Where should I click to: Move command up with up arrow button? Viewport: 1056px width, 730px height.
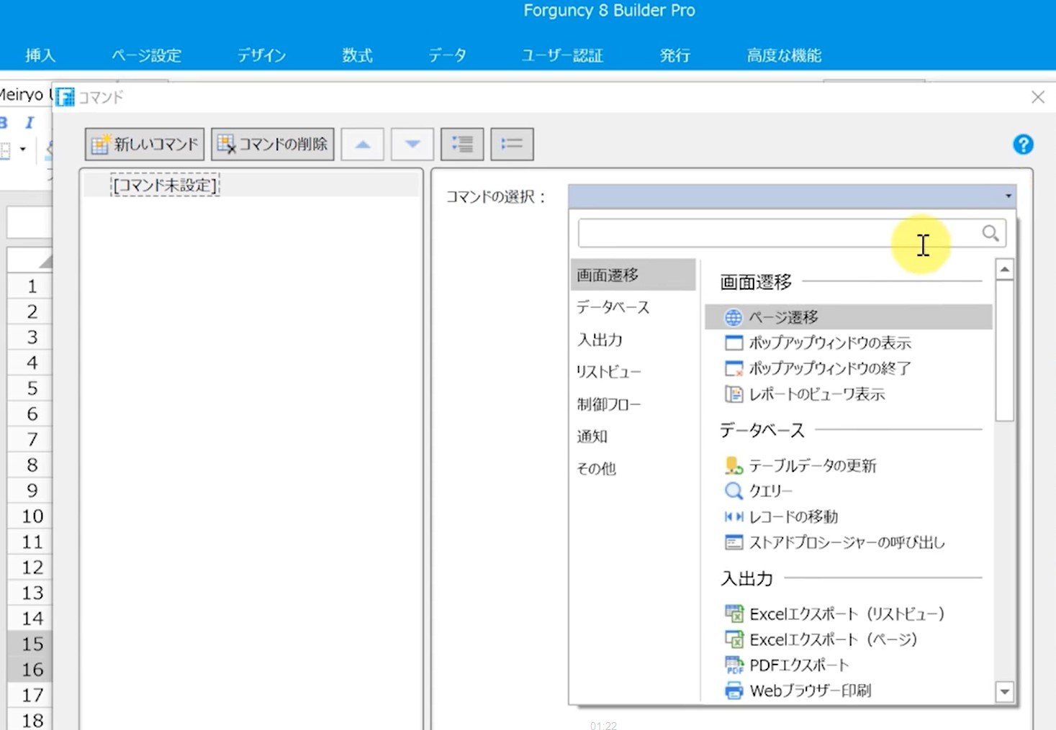tap(363, 145)
